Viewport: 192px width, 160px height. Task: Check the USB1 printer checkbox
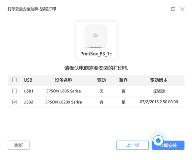click(x=15, y=91)
